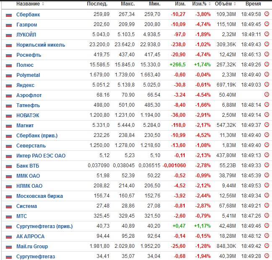Open the НЛМК ОАО stock link
Viewport: 272px width, 260px height.
click(29, 186)
